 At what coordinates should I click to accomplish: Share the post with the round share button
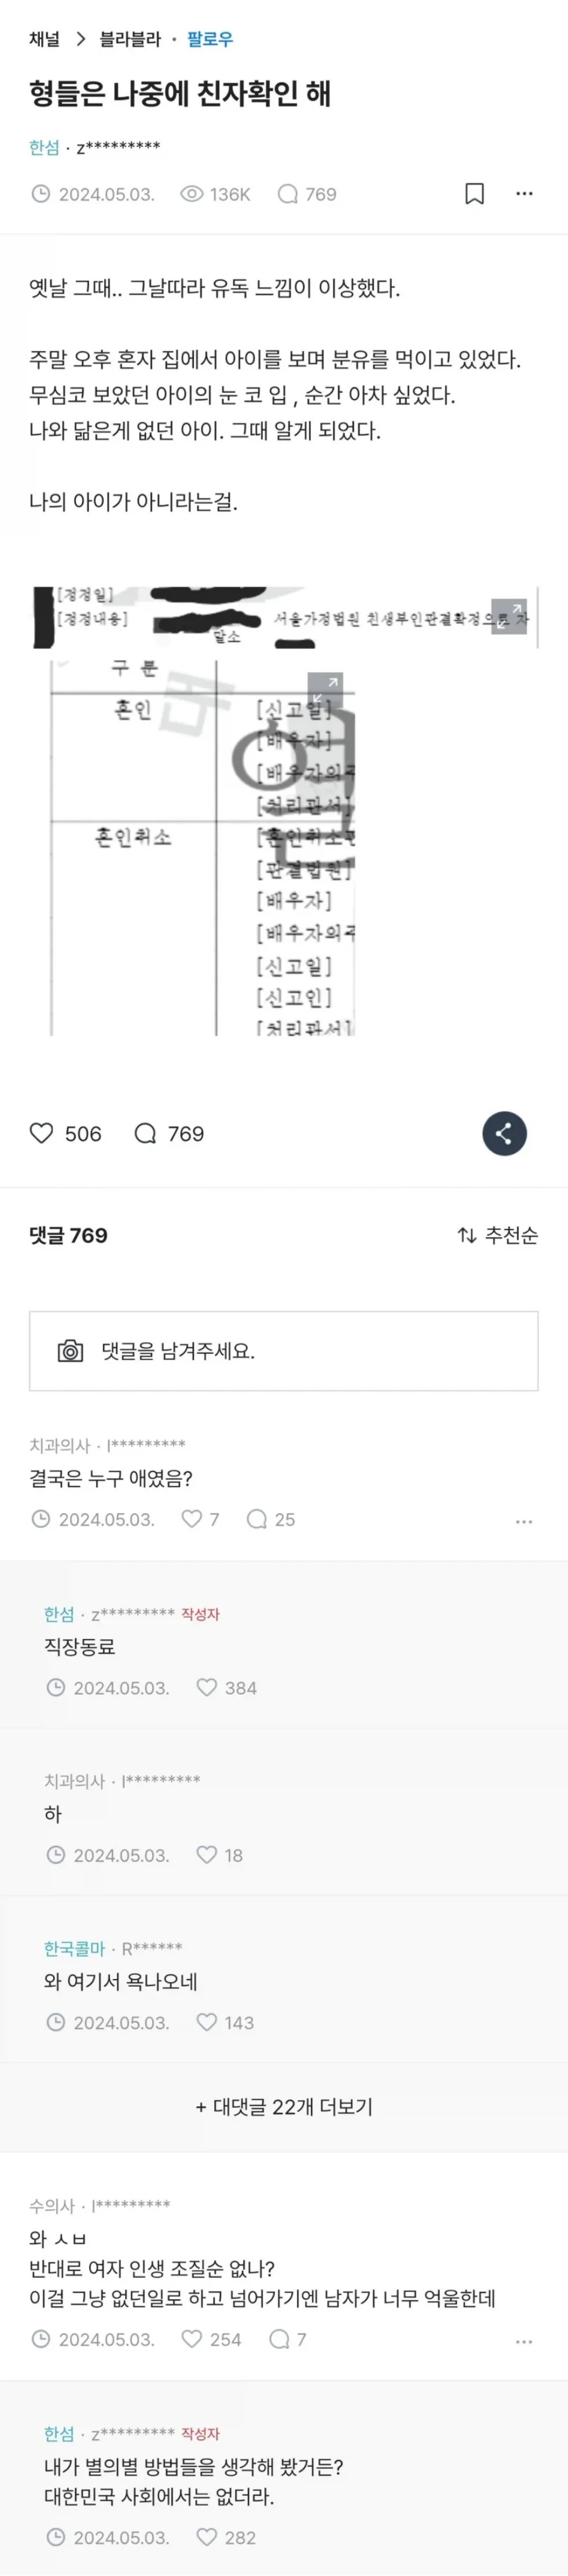[x=504, y=1133]
